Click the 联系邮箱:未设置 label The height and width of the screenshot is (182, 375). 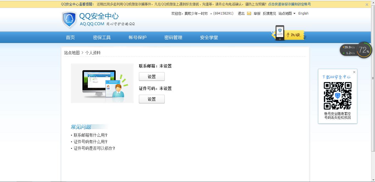point(155,66)
